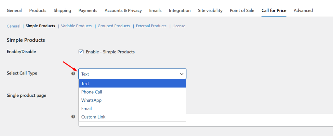Open the External Products link
333x136 pixels.
pyautogui.click(x=151, y=26)
